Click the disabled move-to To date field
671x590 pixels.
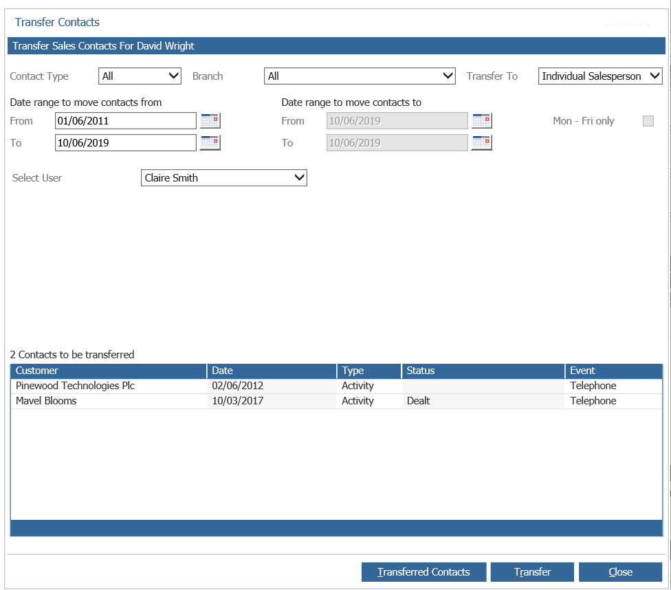click(x=397, y=142)
